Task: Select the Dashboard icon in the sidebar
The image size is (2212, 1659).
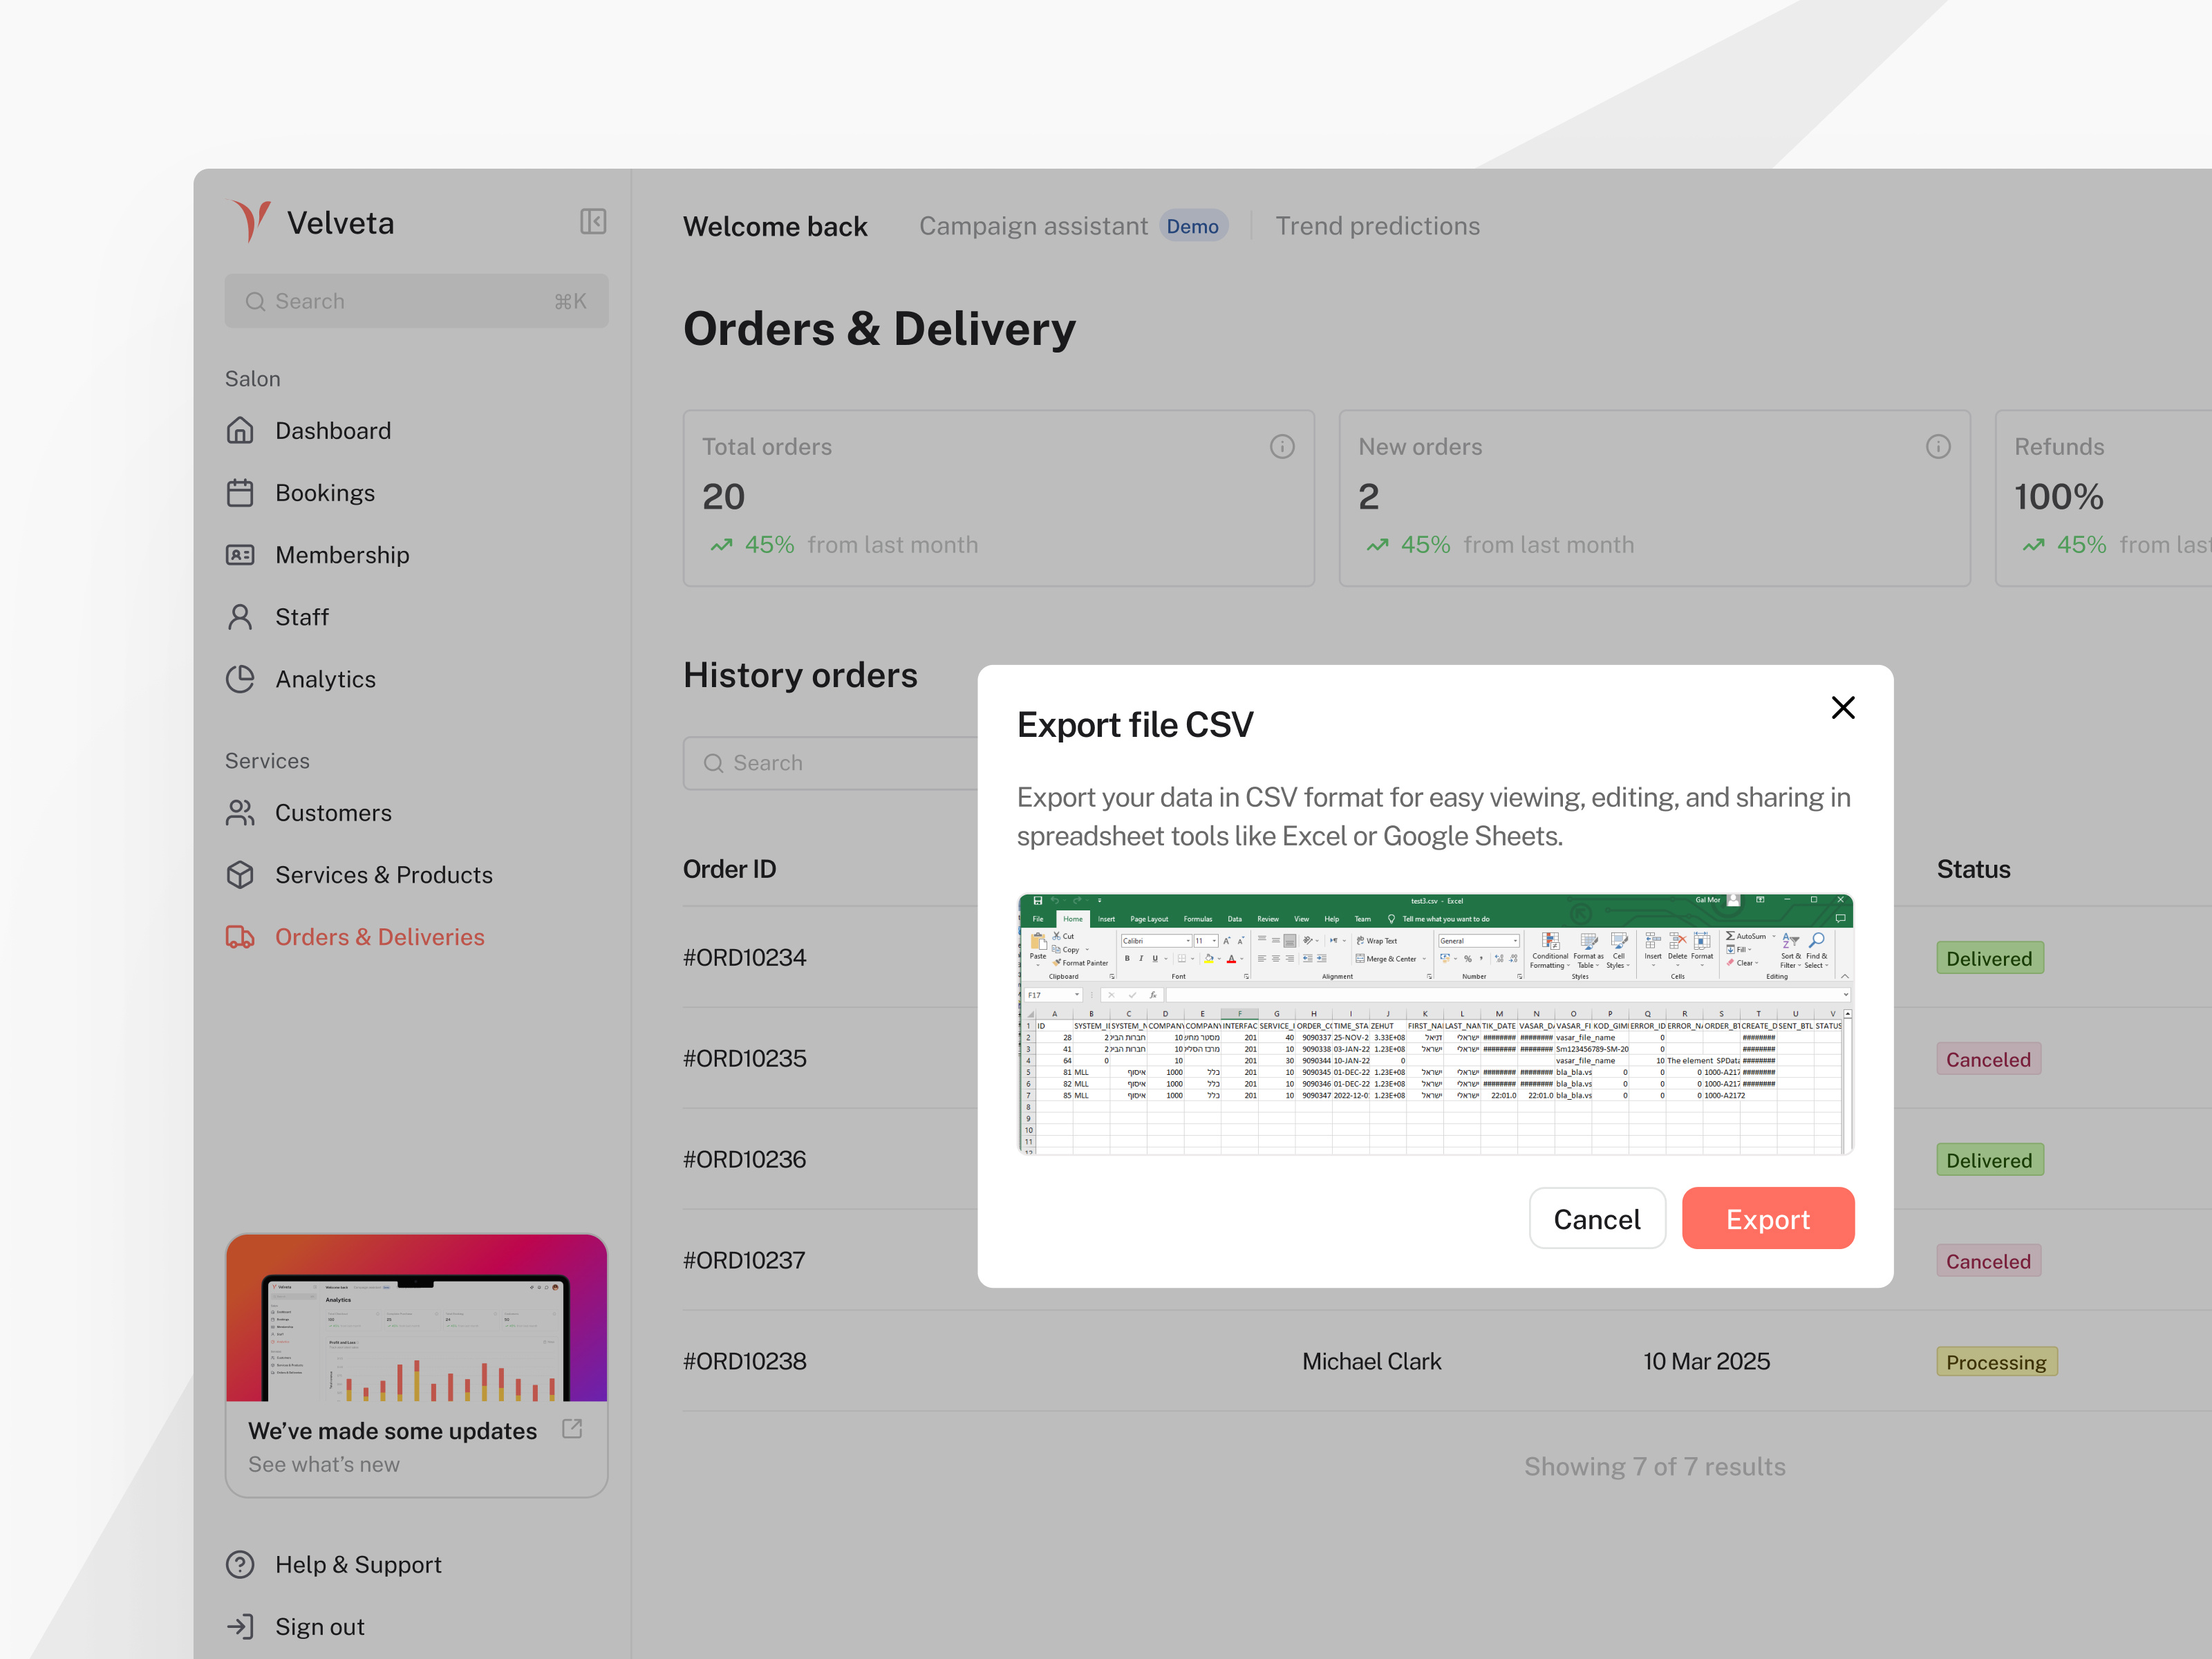Action: 241,430
